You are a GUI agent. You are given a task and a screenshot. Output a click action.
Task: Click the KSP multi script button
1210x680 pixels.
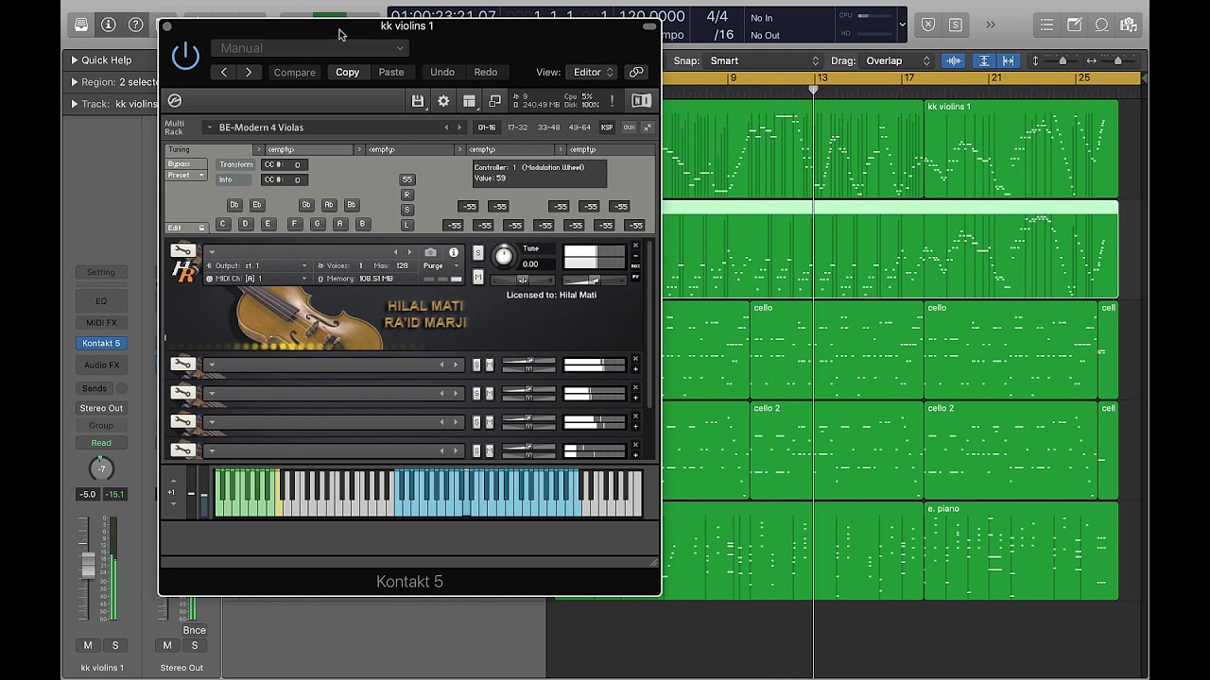point(607,127)
